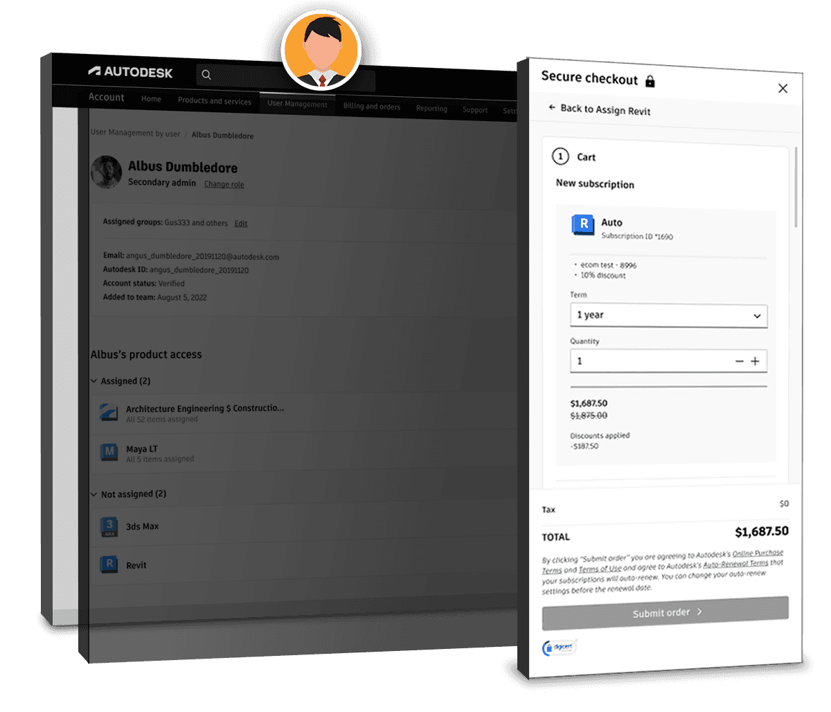The image size is (831, 712).
Task: Switch to the User Management tab
Action: click(x=297, y=104)
